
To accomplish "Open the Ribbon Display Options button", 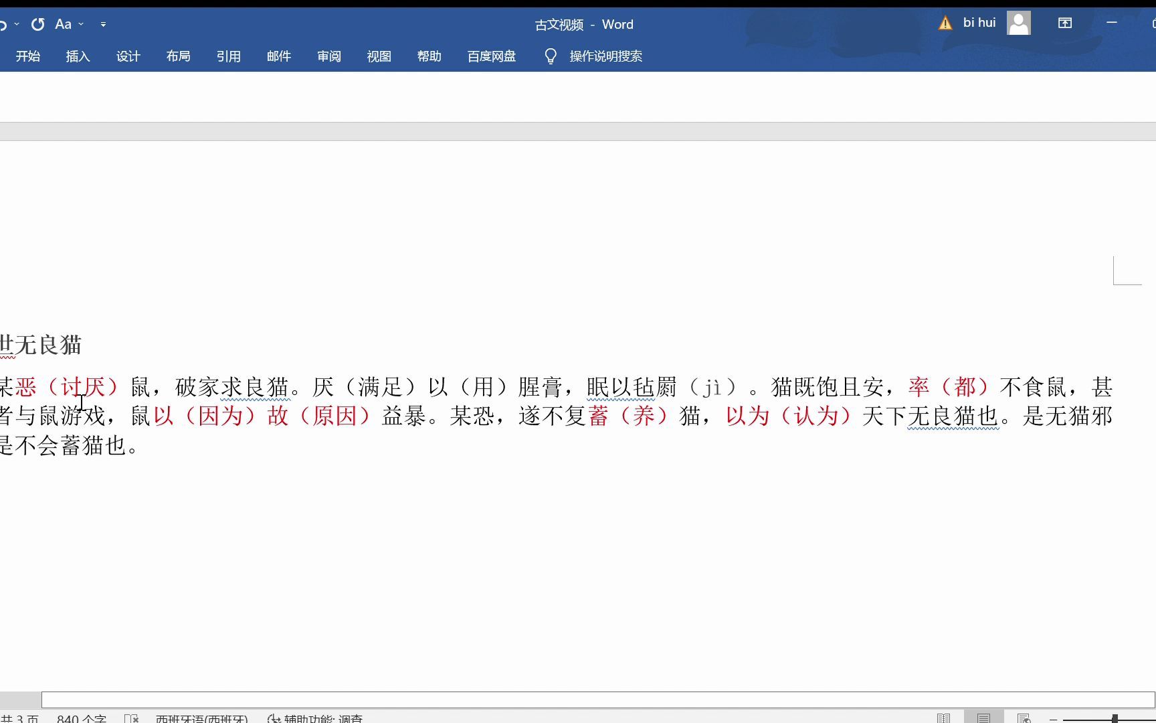I will pos(1065,23).
